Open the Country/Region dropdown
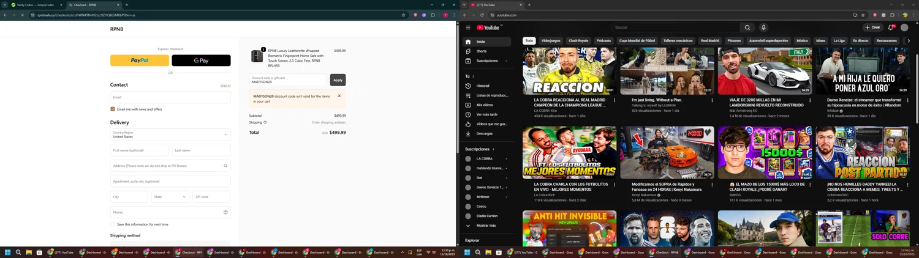Screen dimensions: 919x258 tap(170, 135)
